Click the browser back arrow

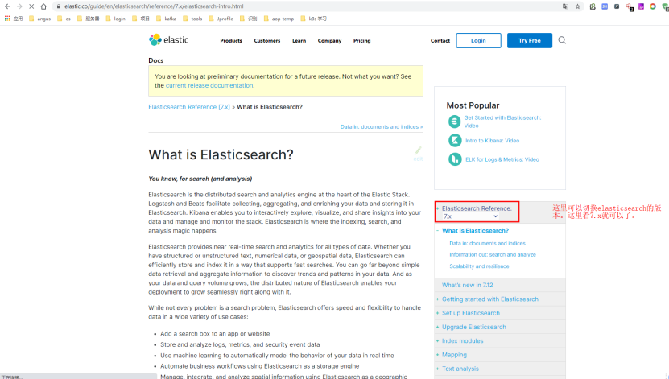(7, 6)
